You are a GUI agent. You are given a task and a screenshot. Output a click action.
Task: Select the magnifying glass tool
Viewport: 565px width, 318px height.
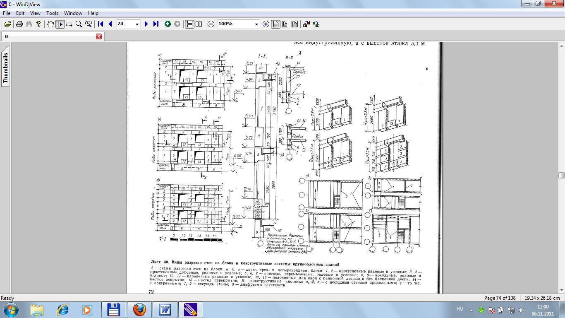tap(79, 24)
